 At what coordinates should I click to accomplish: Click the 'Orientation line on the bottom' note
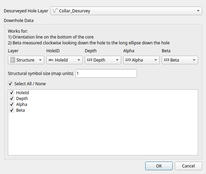(x=51, y=37)
